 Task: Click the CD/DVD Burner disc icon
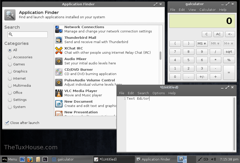click(x=59, y=72)
